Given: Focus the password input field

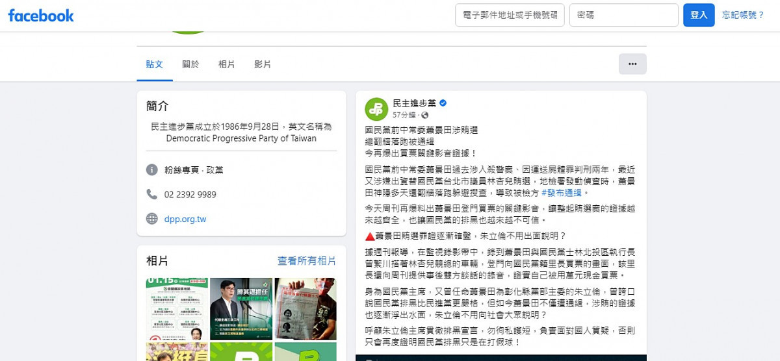Looking at the screenshot, I should pyautogui.click(x=624, y=15).
